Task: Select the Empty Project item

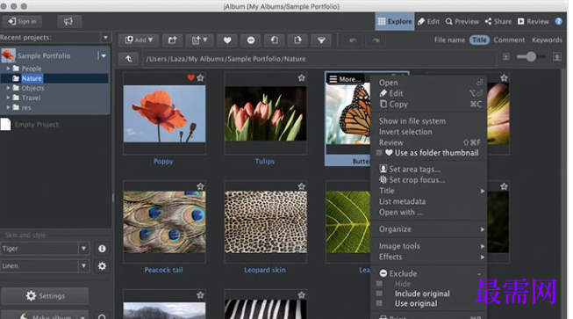Action: pos(36,125)
